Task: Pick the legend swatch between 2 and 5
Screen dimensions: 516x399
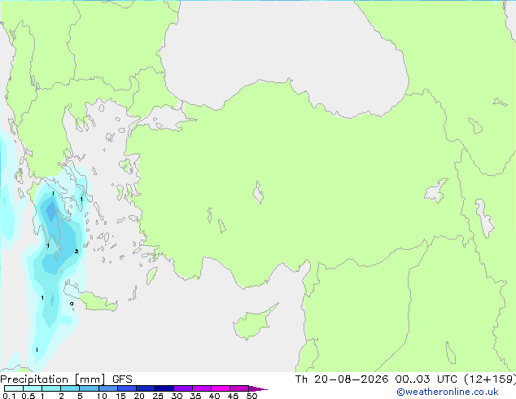Action: [70, 388]
